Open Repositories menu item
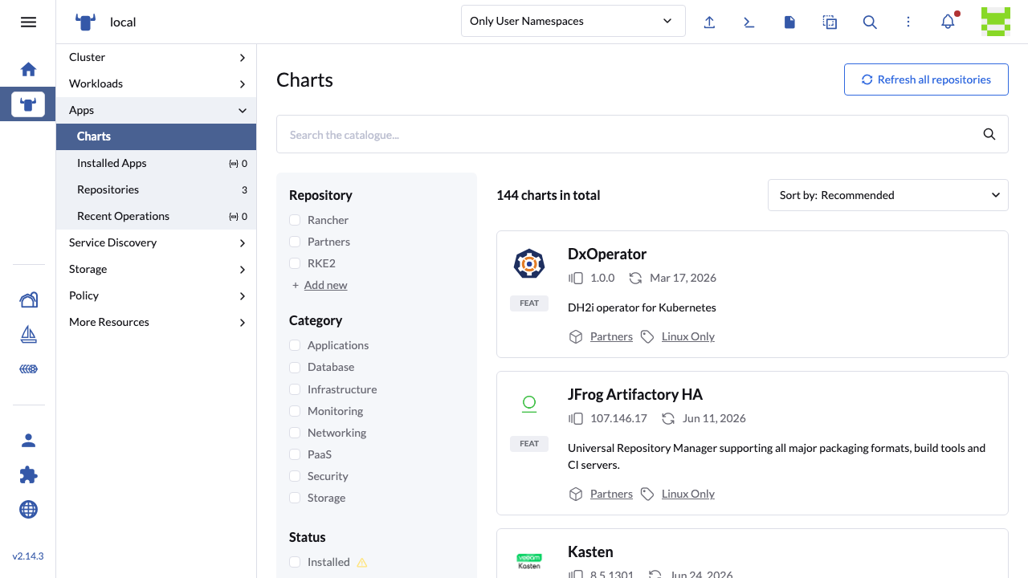 point(156,189)
